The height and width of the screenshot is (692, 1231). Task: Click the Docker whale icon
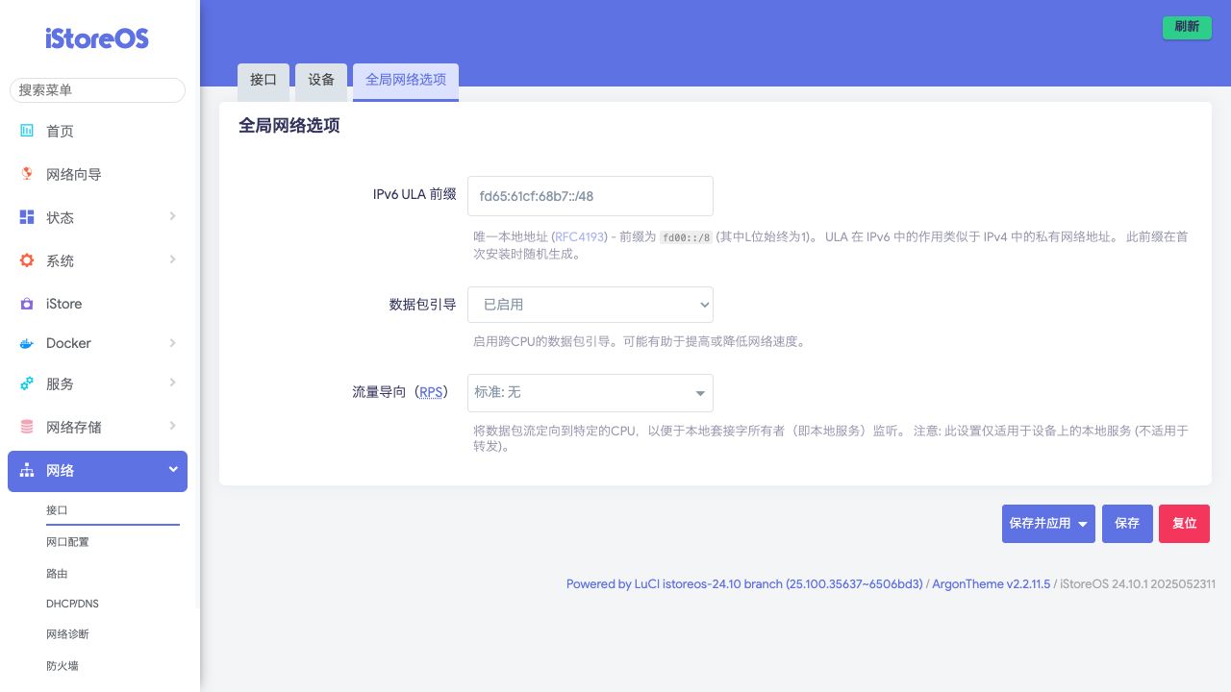point(27,343)
